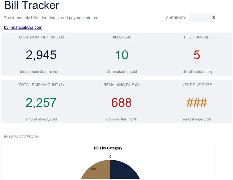Select the BILLS UNPAID heading
Image resolution: width=233 pixels, height=180 pixels.
click(x=197, y=37)
